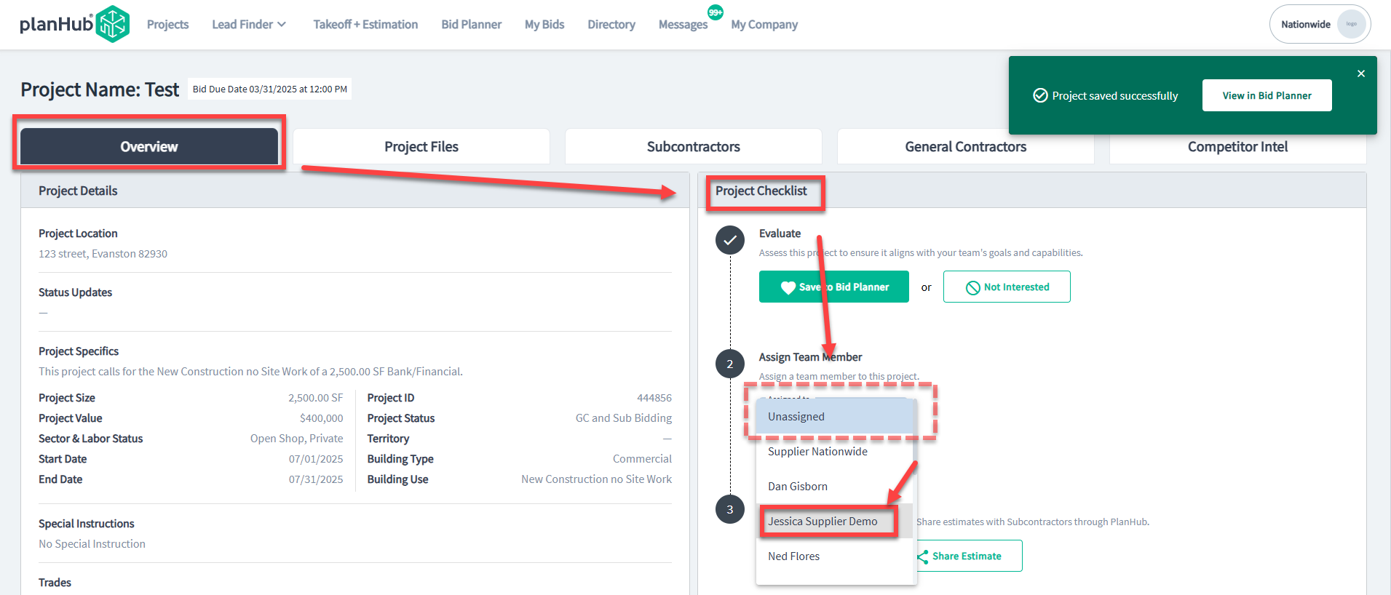Click the Project Name: Test title
Screen dimensions: 1391x595
coord(100,89)
